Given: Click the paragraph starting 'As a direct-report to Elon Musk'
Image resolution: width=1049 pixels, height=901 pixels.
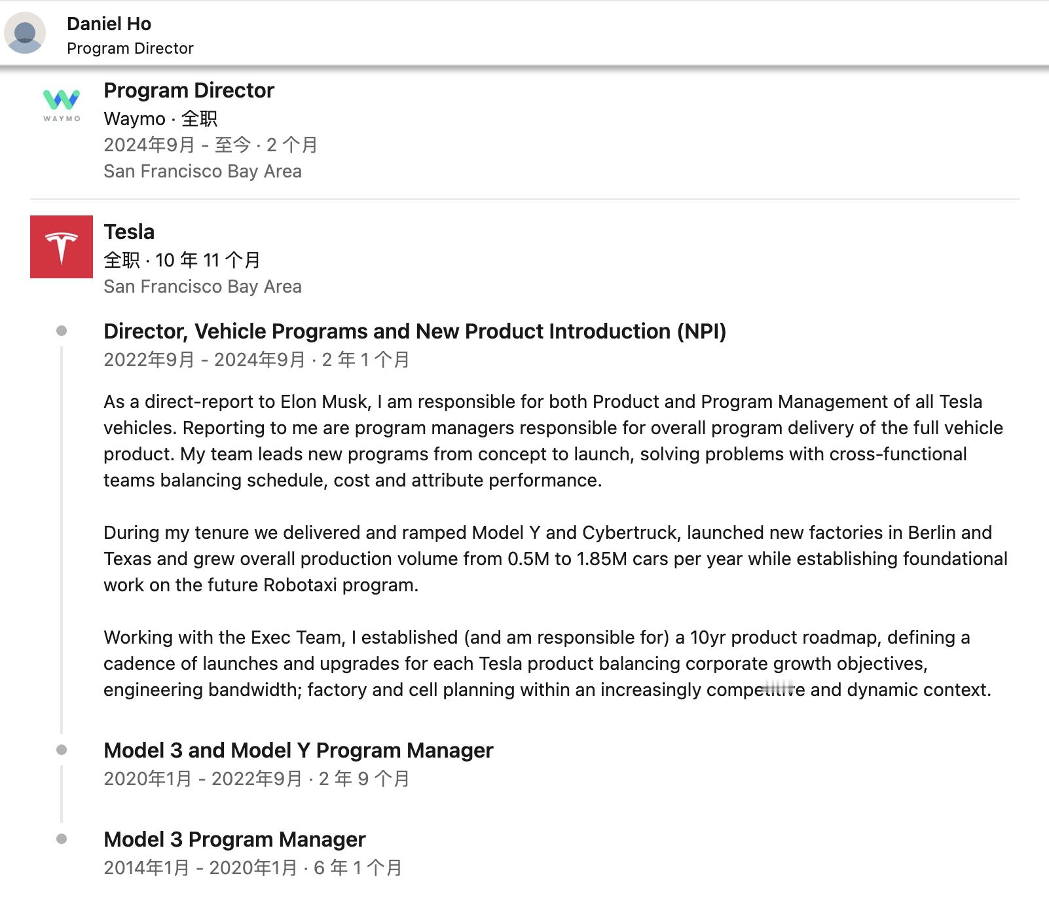Looking at the screenshot, I should 553,441.
